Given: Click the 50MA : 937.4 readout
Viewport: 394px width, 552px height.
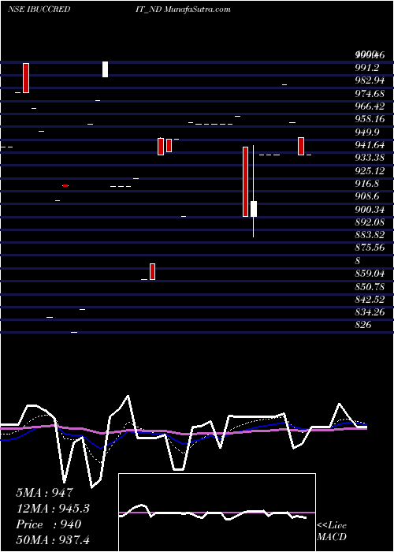Looking at the screenshot, I should click(53, 540).
